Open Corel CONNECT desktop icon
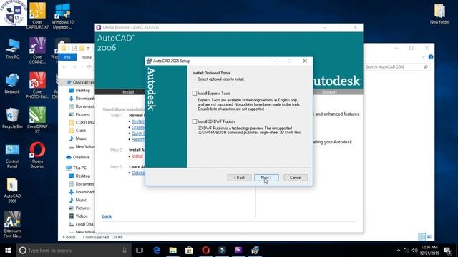 point(37,51)
